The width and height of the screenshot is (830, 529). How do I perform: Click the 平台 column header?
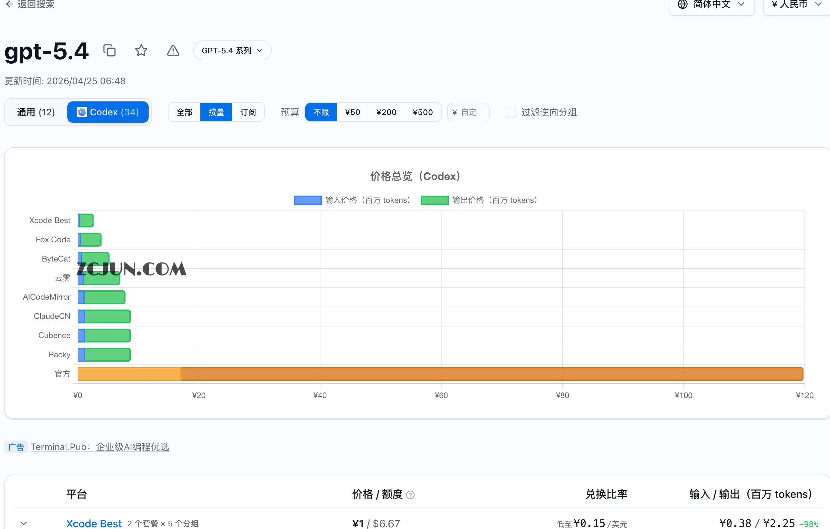(76, 495)
